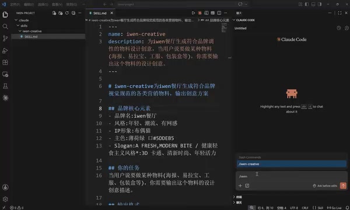Open SKILL.md in the file tree

48,37
